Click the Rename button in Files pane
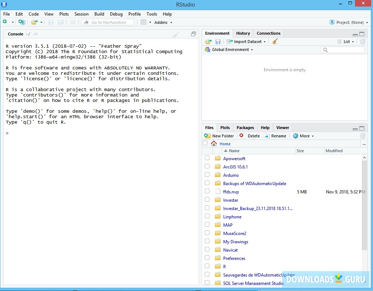 pyautogui.click(x=275, y=136)
